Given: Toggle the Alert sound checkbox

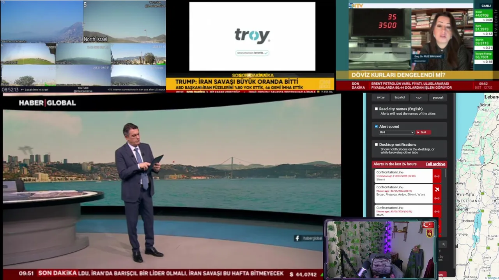Looking at the screenshot, I should (x=376, y=126).
